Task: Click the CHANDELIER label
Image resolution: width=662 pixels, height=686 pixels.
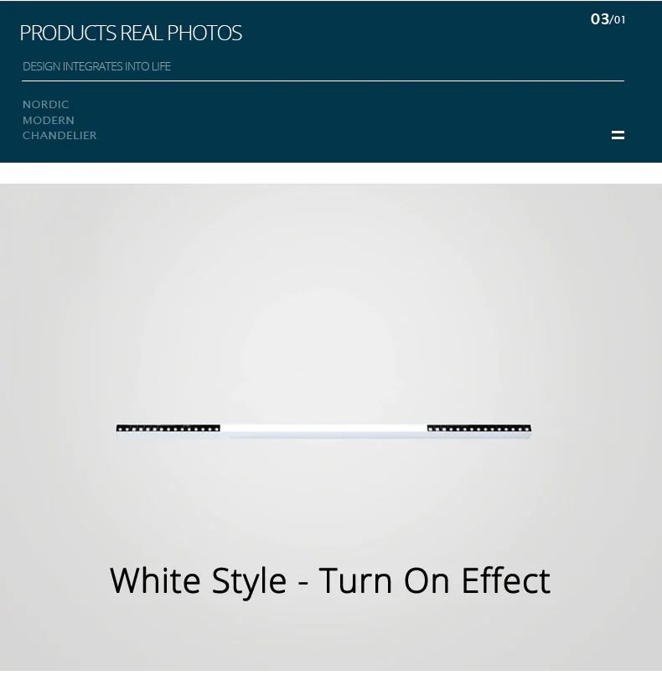Action: [59, 136]
